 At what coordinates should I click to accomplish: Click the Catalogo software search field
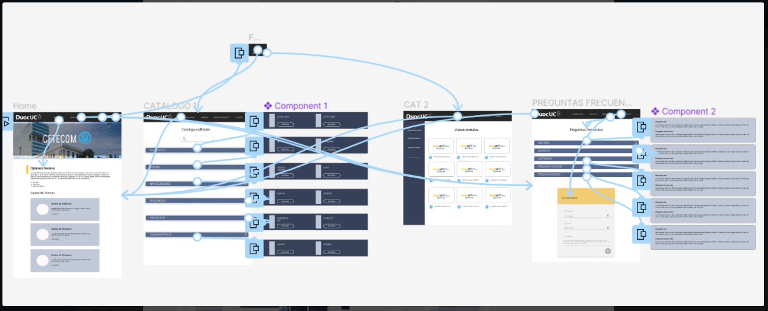point(196,139)
